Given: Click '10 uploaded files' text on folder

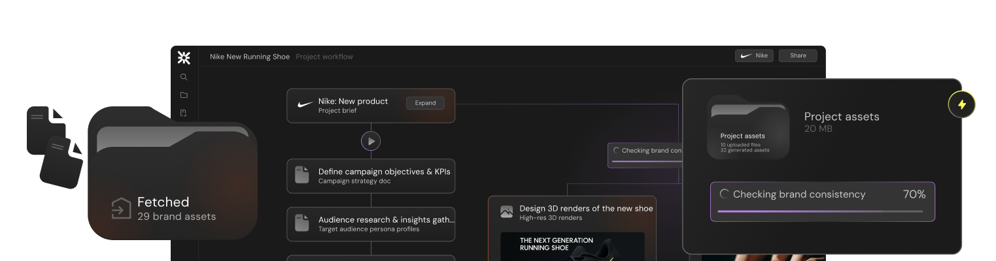Looking at the screenshot, I should (741, 144).
